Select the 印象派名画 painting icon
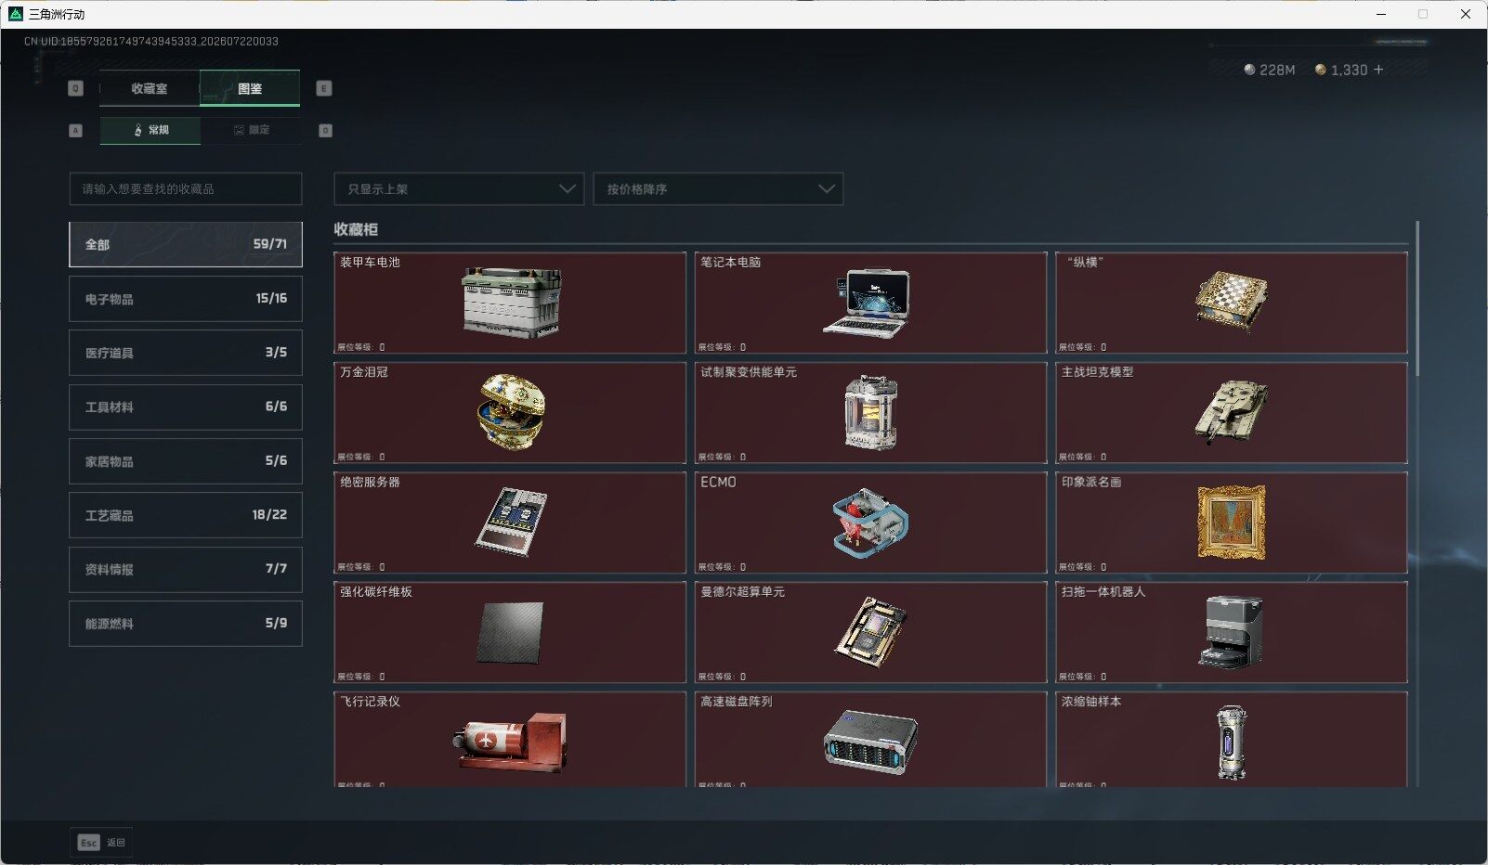 pos(1232,522)
